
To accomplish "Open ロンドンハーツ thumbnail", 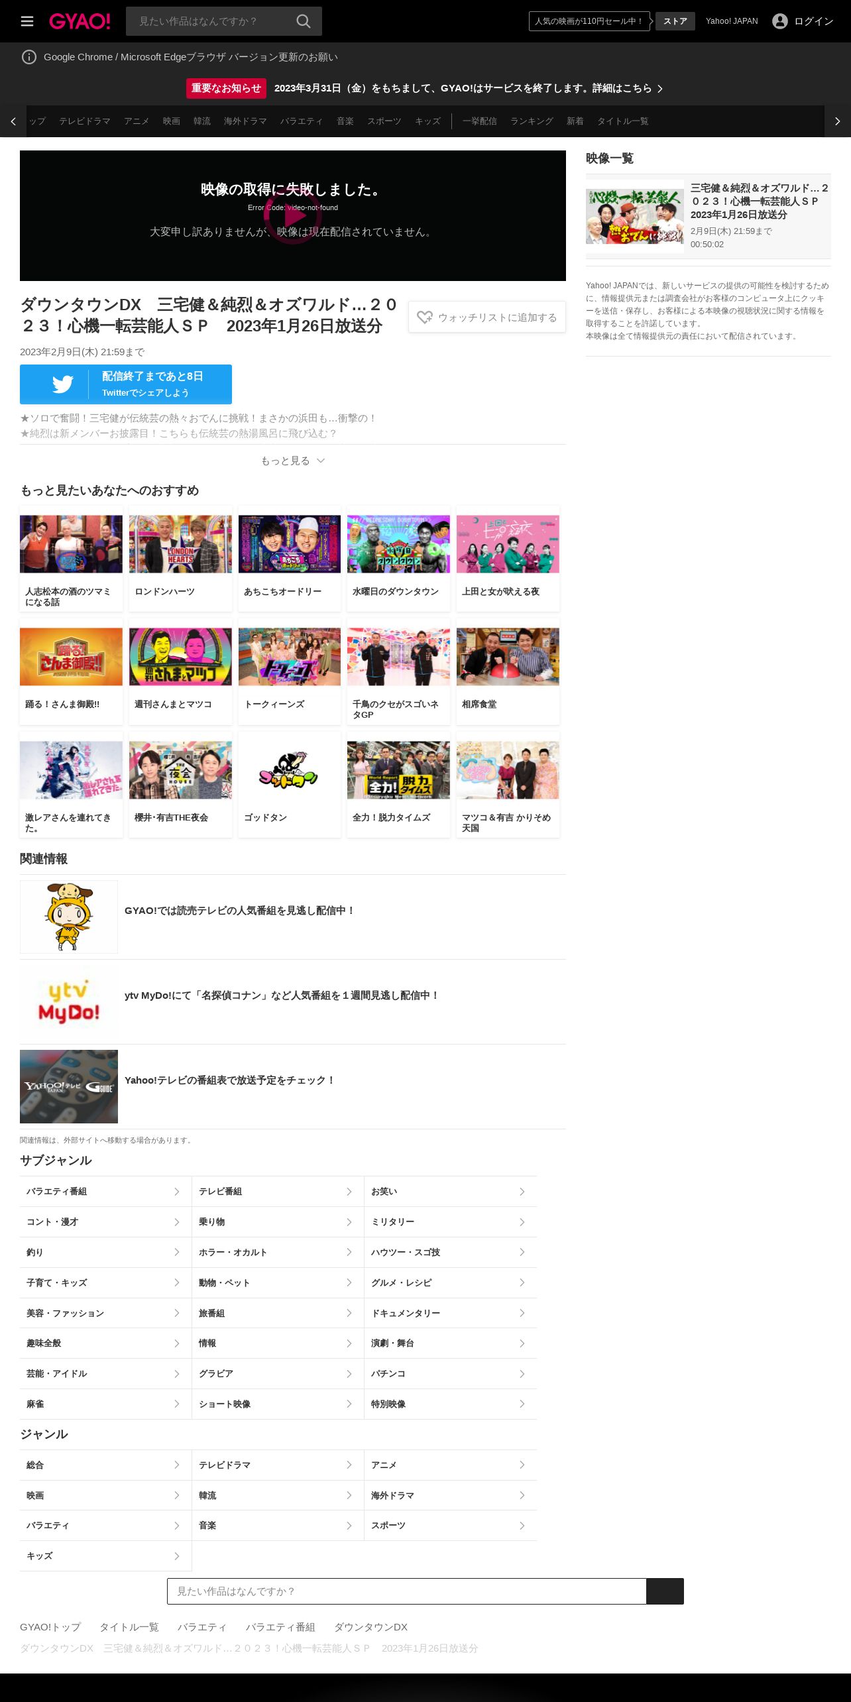I will (x=180, y=544).
